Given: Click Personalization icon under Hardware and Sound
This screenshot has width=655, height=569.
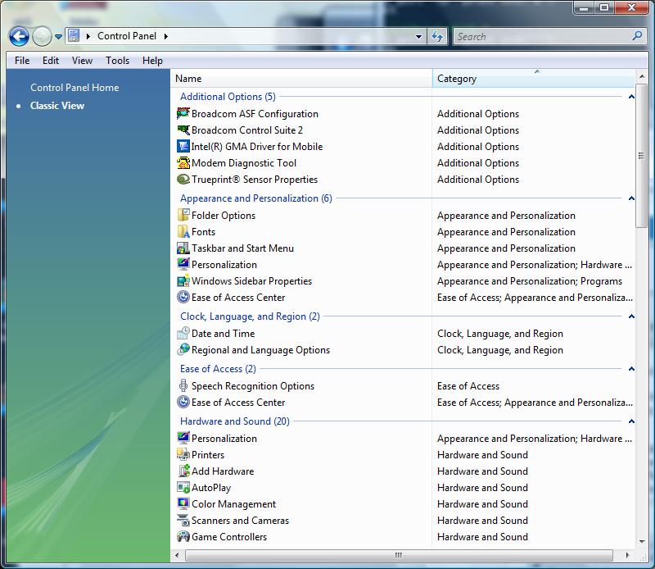Looking at the screenshot, I should pyautogui.click(x=183, y=438).
